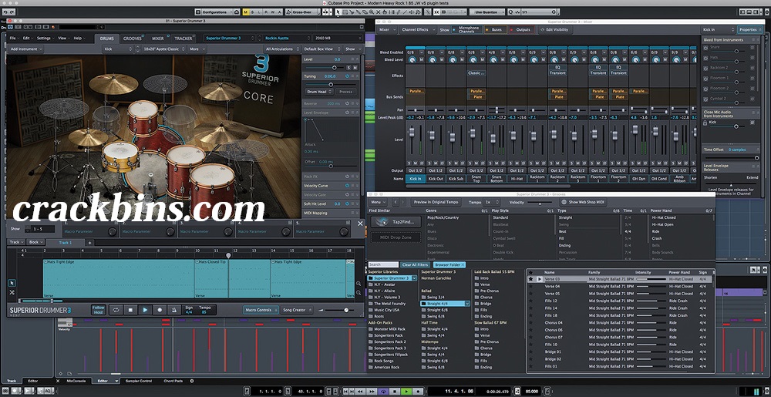Select the arrow tool in song track
This screenshot has width=771, height=397.
click(x=12, y=282)
